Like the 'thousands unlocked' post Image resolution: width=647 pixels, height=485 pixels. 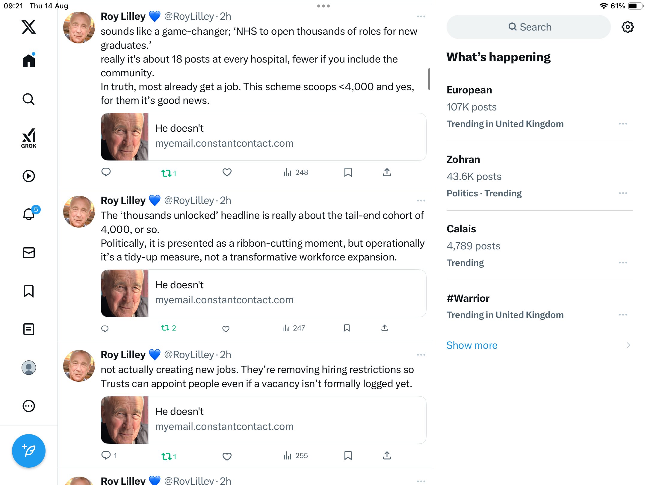click(226, 329)
